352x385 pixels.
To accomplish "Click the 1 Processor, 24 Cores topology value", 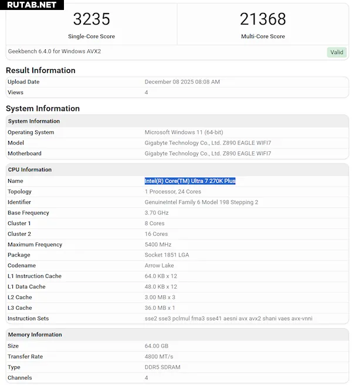I will 173,192.
